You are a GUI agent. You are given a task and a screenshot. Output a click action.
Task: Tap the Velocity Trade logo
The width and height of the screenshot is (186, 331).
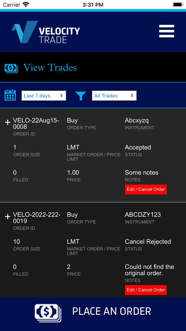click(x=46, y=32)
